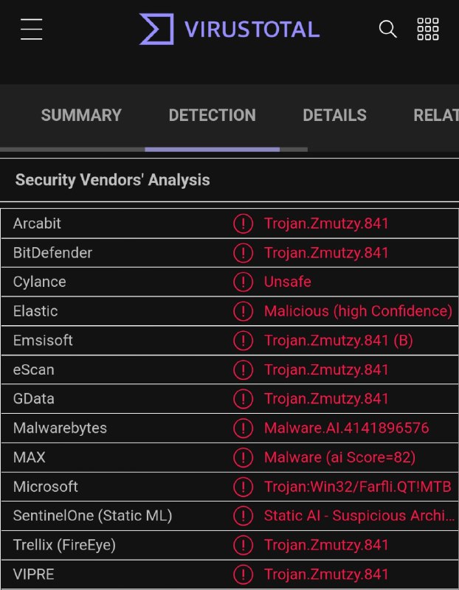The width and height of the screenshot is (459, 590).
Task: Click the Malware.AI.4141896576 detection label
Action: (x=346, y=428)
